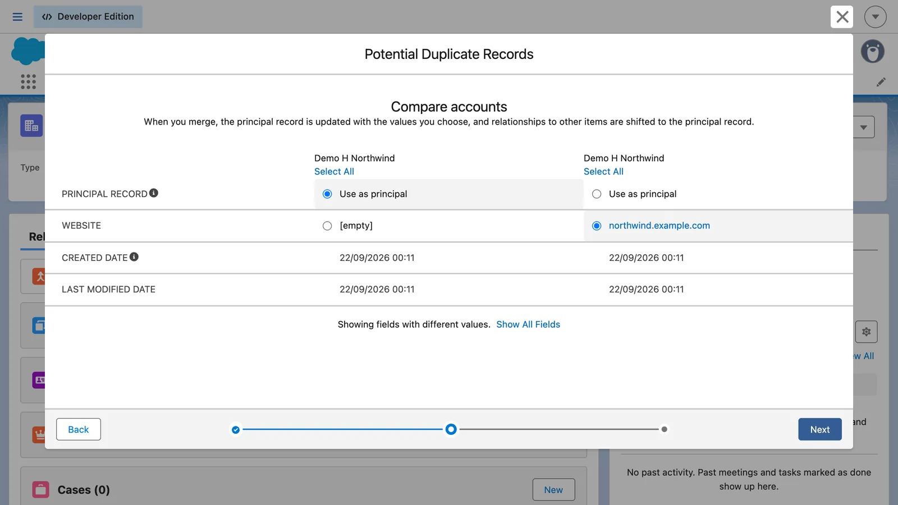
Task: Choose northwind.example.com website radio button
Action: coord(597,226)
